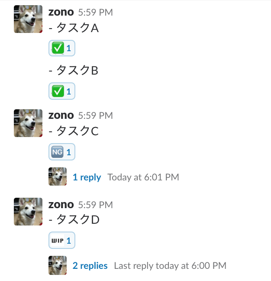Image resolution: width=271 pixels, height=281 pixels.
Task: Click 5:59 PM timestamp above タスクD
Action: click(x=95, y=205)
